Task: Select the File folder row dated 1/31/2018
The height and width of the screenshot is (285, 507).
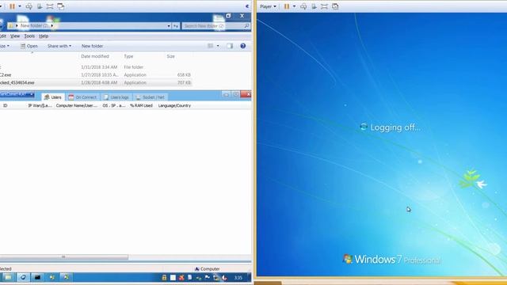Action: [96, 67]
